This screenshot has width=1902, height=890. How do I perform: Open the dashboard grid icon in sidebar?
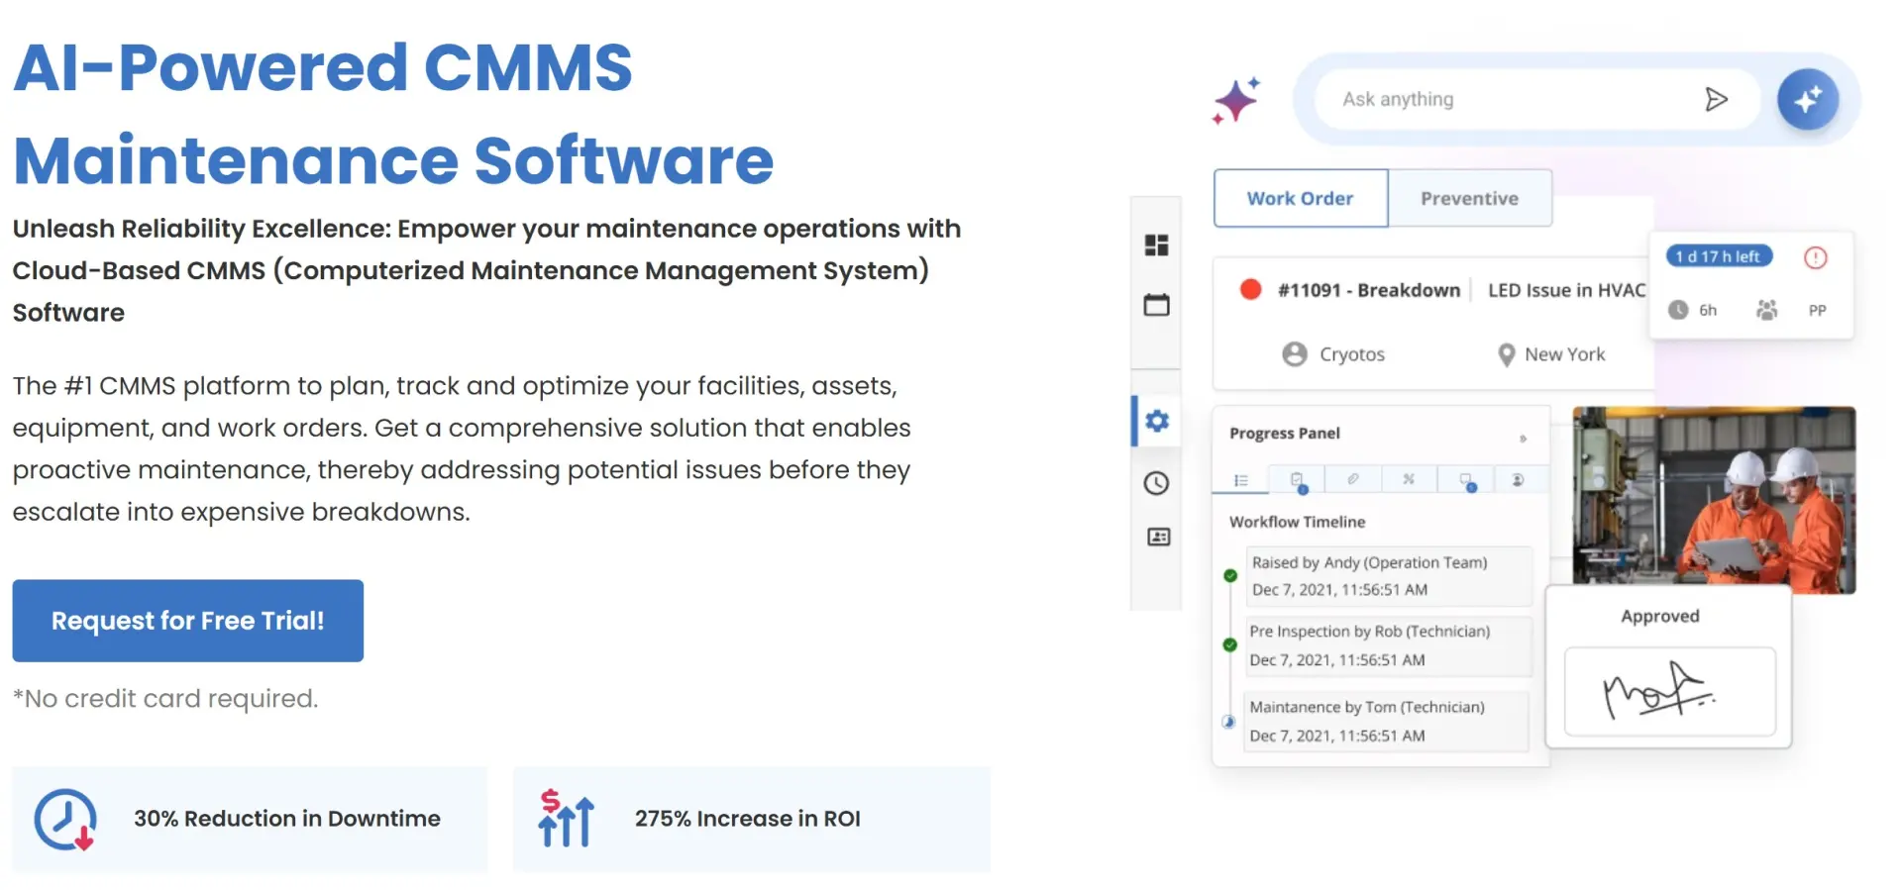[1156, 245]
